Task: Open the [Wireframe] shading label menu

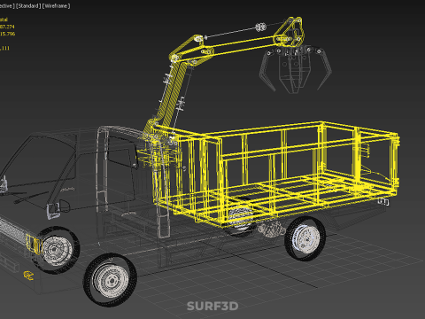Action: [57, 6]
